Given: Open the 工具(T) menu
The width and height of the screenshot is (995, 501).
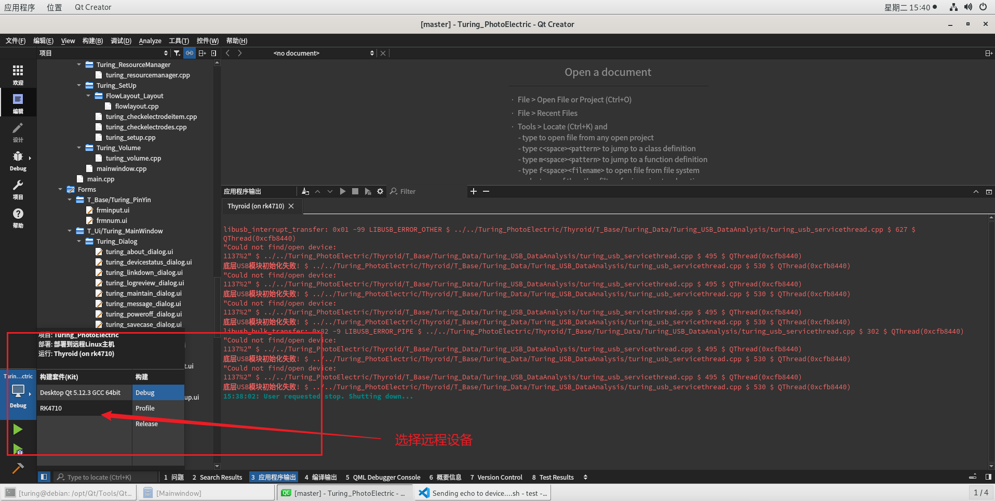Looking at the screenshot, I should click(179, 41).
